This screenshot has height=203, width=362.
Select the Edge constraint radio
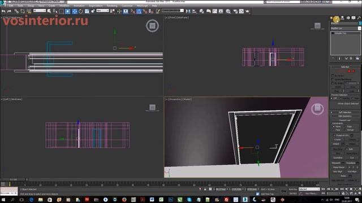(x=345, y=126)
